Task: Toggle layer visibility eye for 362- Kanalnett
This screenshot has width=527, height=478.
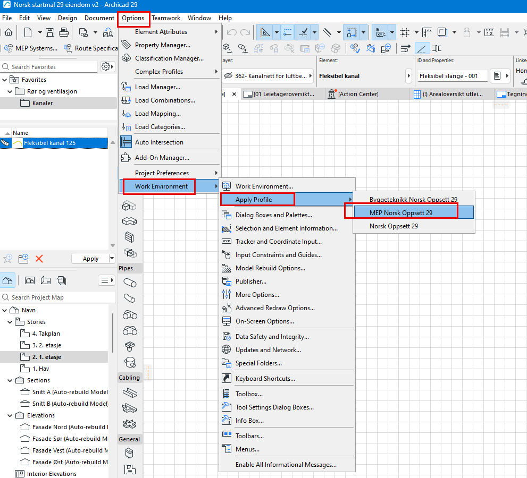Action: click(228, 76)
